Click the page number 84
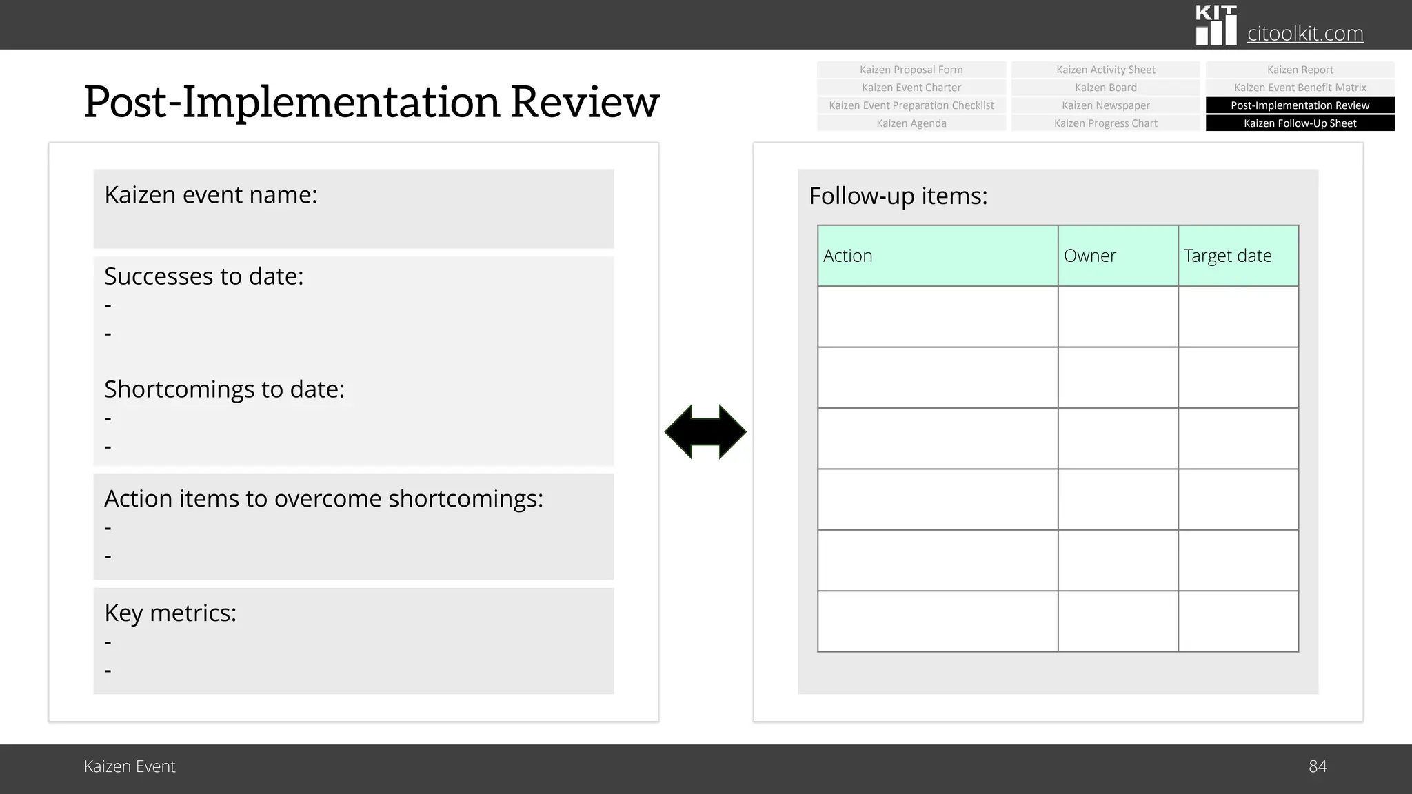The width and height of the screenshot is (1412, 794). point(1318,766)
